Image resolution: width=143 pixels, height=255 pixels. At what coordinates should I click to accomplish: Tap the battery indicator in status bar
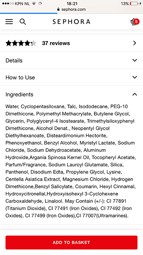click(134, 4)
